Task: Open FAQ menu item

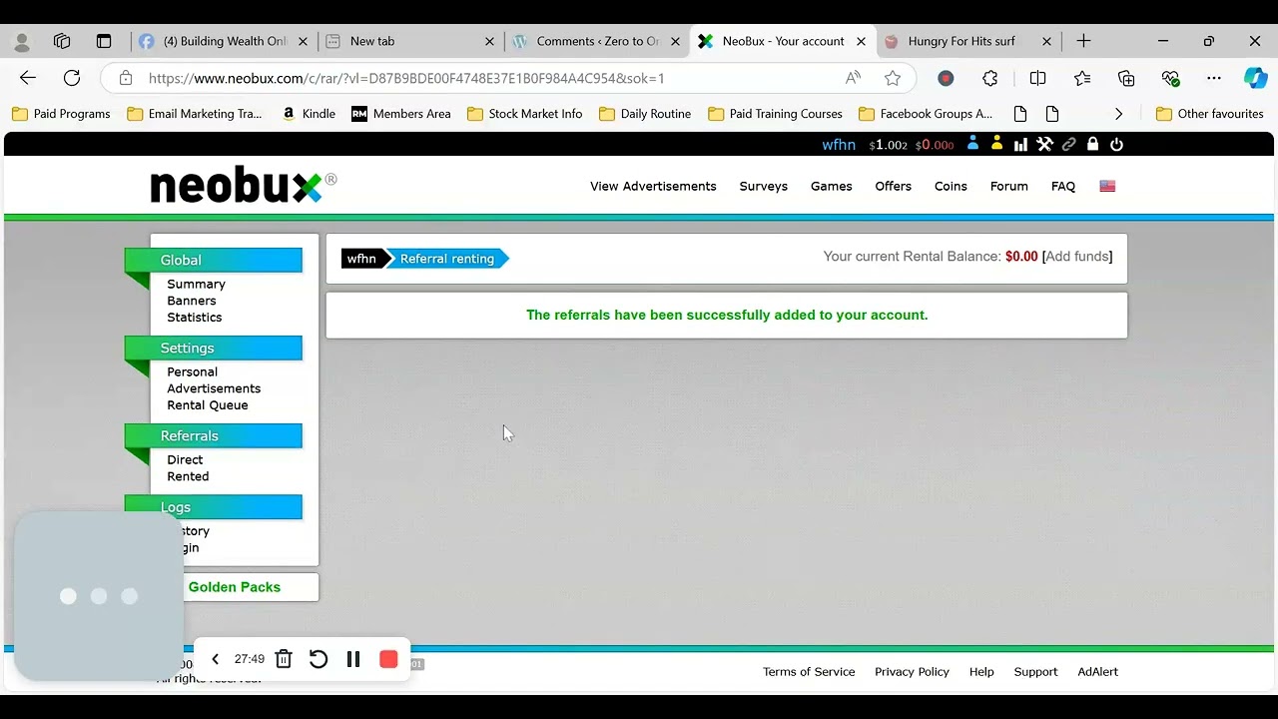Action: pos(1063,186)
